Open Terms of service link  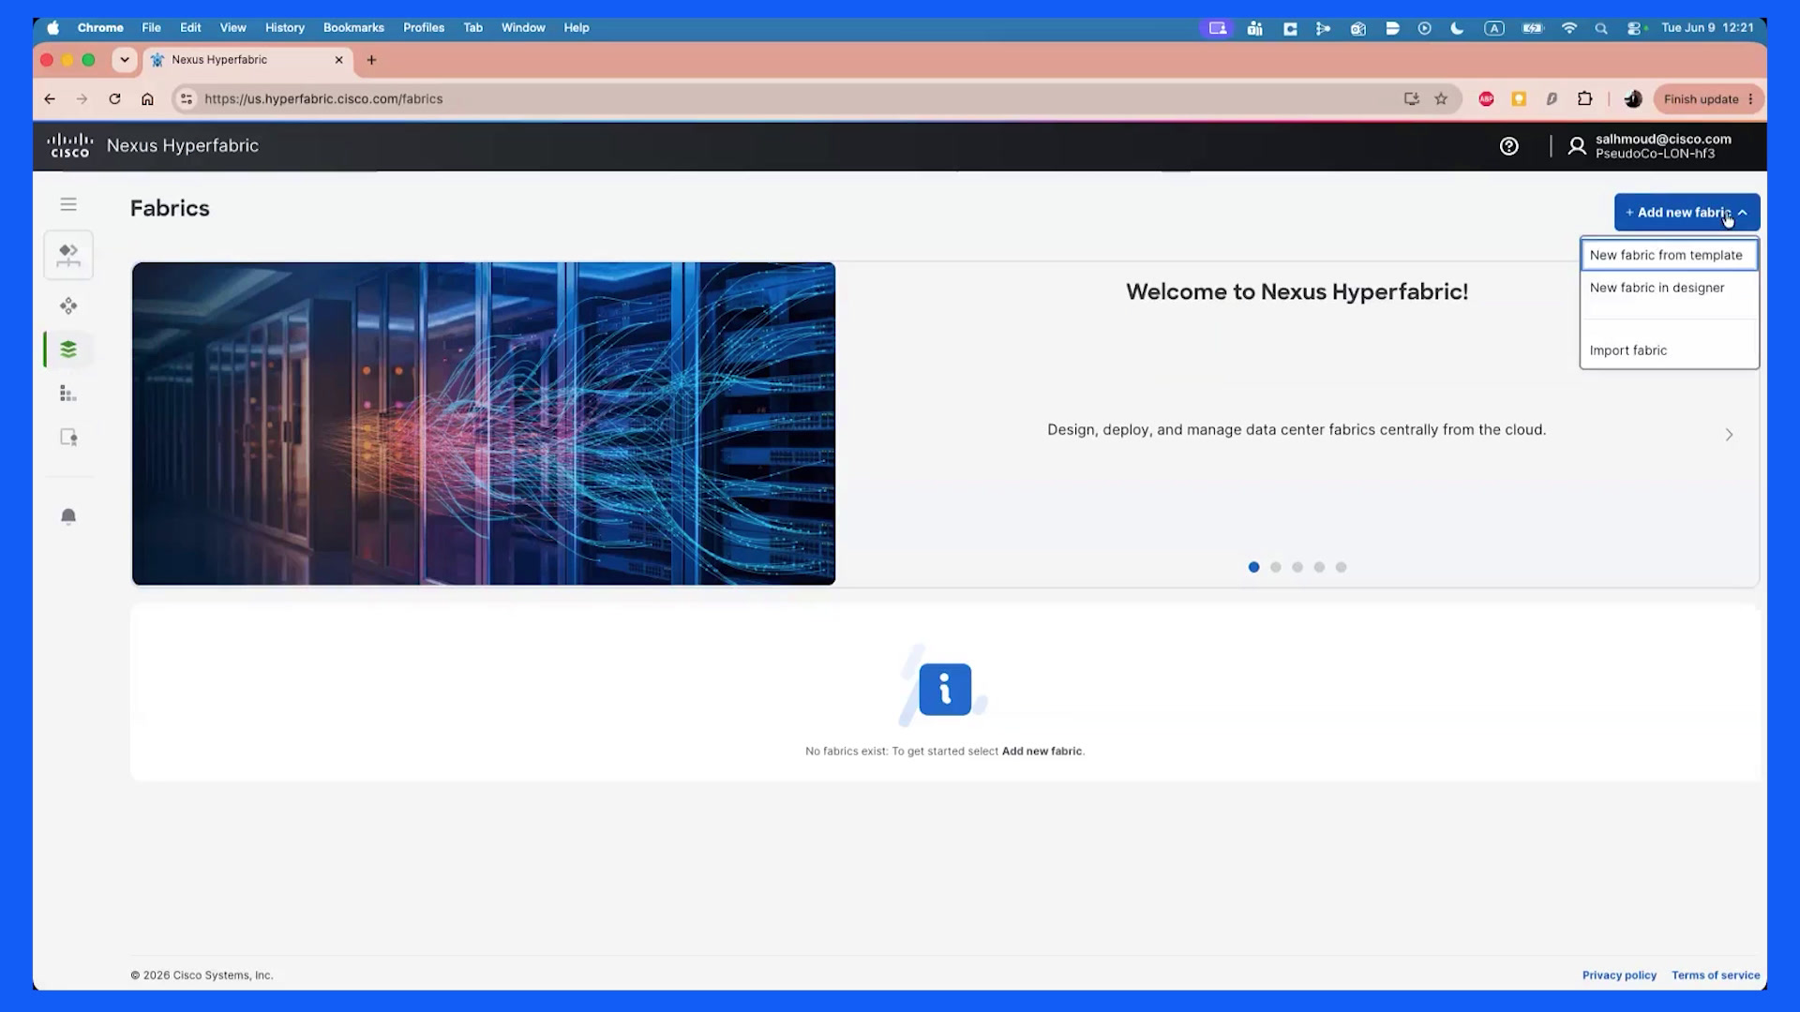pos(1716,975)
